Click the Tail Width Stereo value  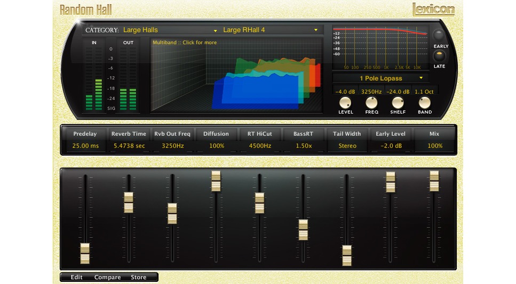(x=347, y=145)
